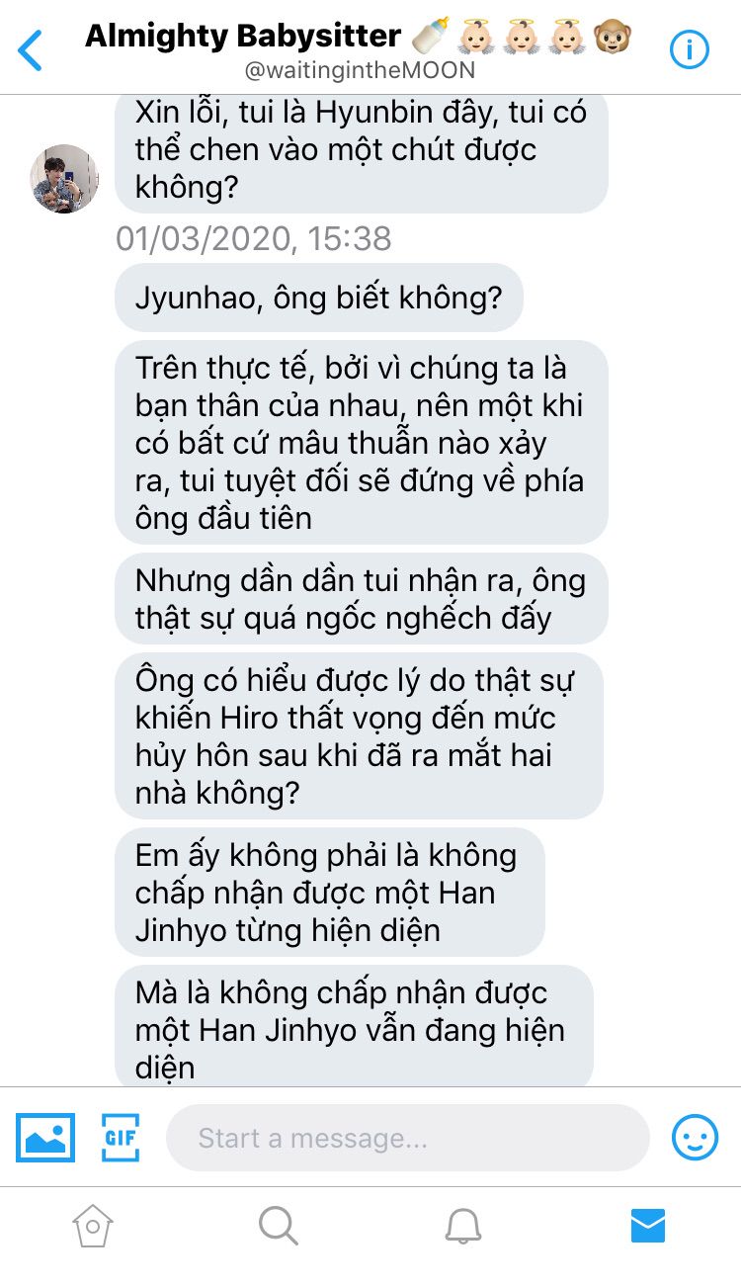Go to the Home tab
Image resolution: width=741 pixels, height=1286 pixels.
click(92, 1226)
